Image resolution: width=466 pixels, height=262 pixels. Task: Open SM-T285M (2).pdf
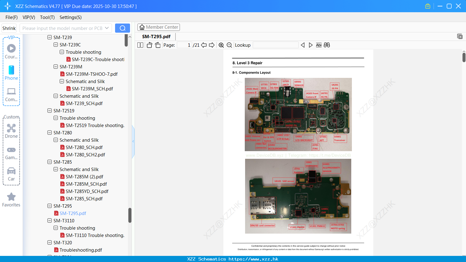(x=84, y=176)
